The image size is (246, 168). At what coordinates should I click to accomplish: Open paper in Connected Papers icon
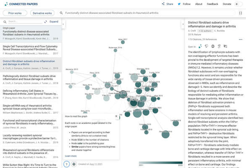coord(200,46)
